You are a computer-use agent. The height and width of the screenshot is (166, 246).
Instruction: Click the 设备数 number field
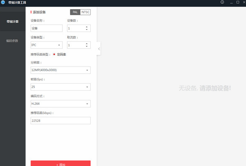(x=79, y=28)
